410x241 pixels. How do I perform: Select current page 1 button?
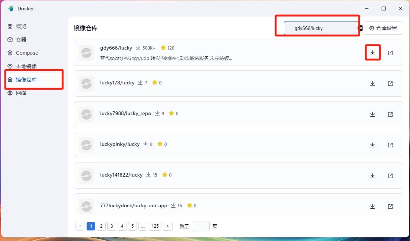tap(91, 226)
